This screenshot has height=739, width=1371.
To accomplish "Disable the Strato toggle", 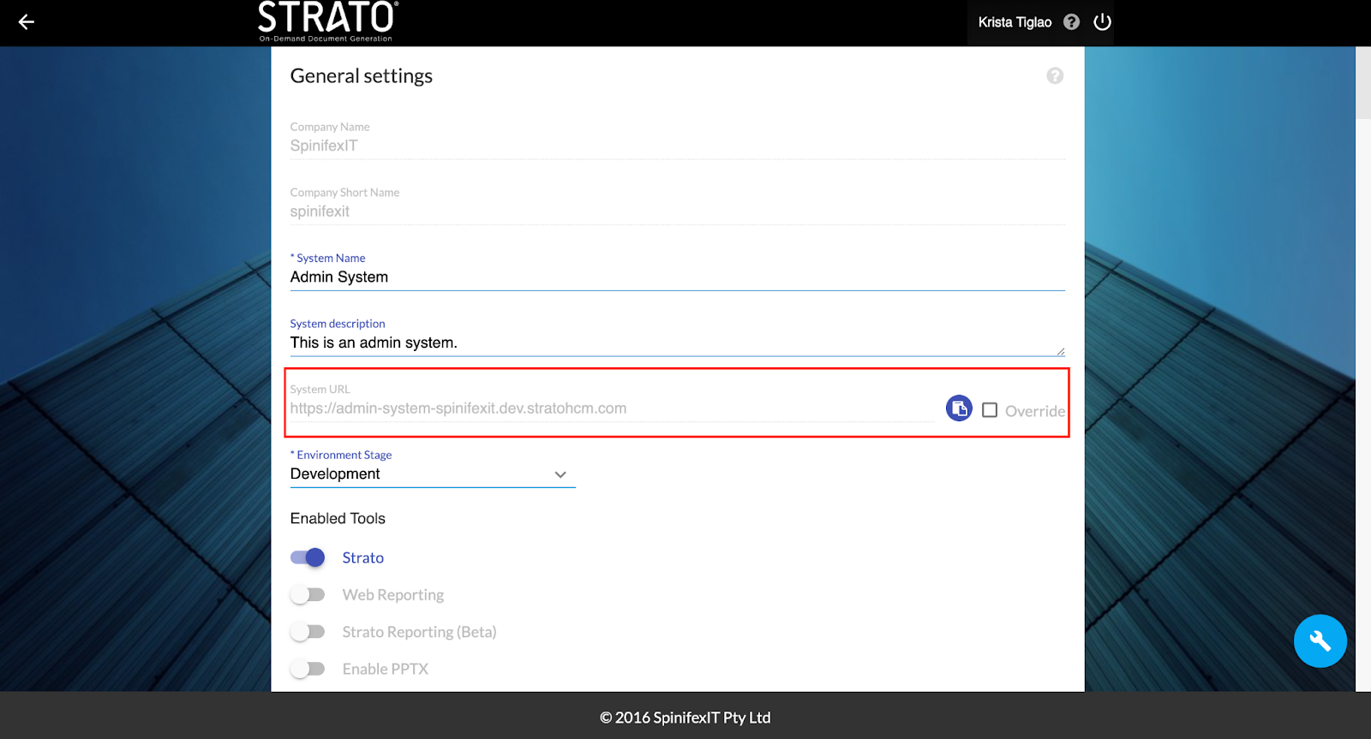I will pos(308,557).
